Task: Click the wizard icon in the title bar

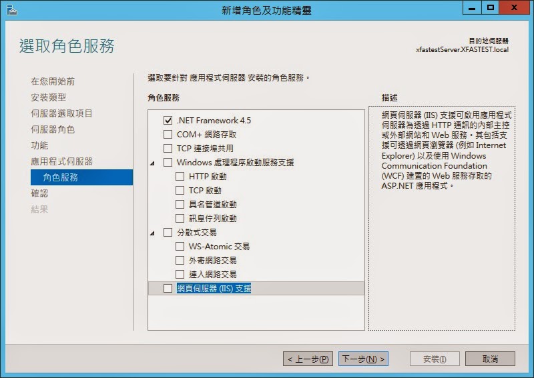Action: (11, 10)
